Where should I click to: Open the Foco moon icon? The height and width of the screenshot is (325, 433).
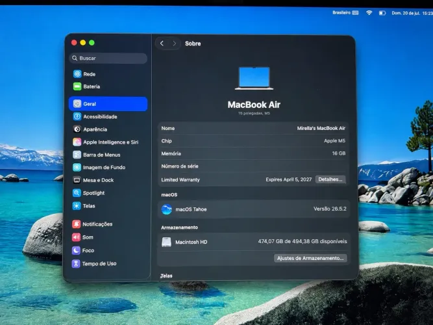(x=76, y=250)
